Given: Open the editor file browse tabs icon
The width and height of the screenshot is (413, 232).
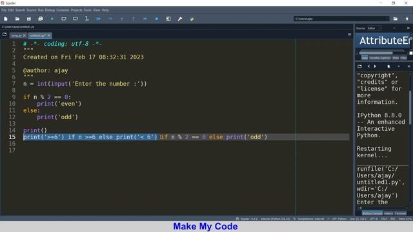Looking at the screenshot, I should [x=5, y=34].
